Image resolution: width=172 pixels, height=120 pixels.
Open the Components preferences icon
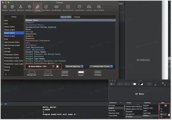pos(79,8)
